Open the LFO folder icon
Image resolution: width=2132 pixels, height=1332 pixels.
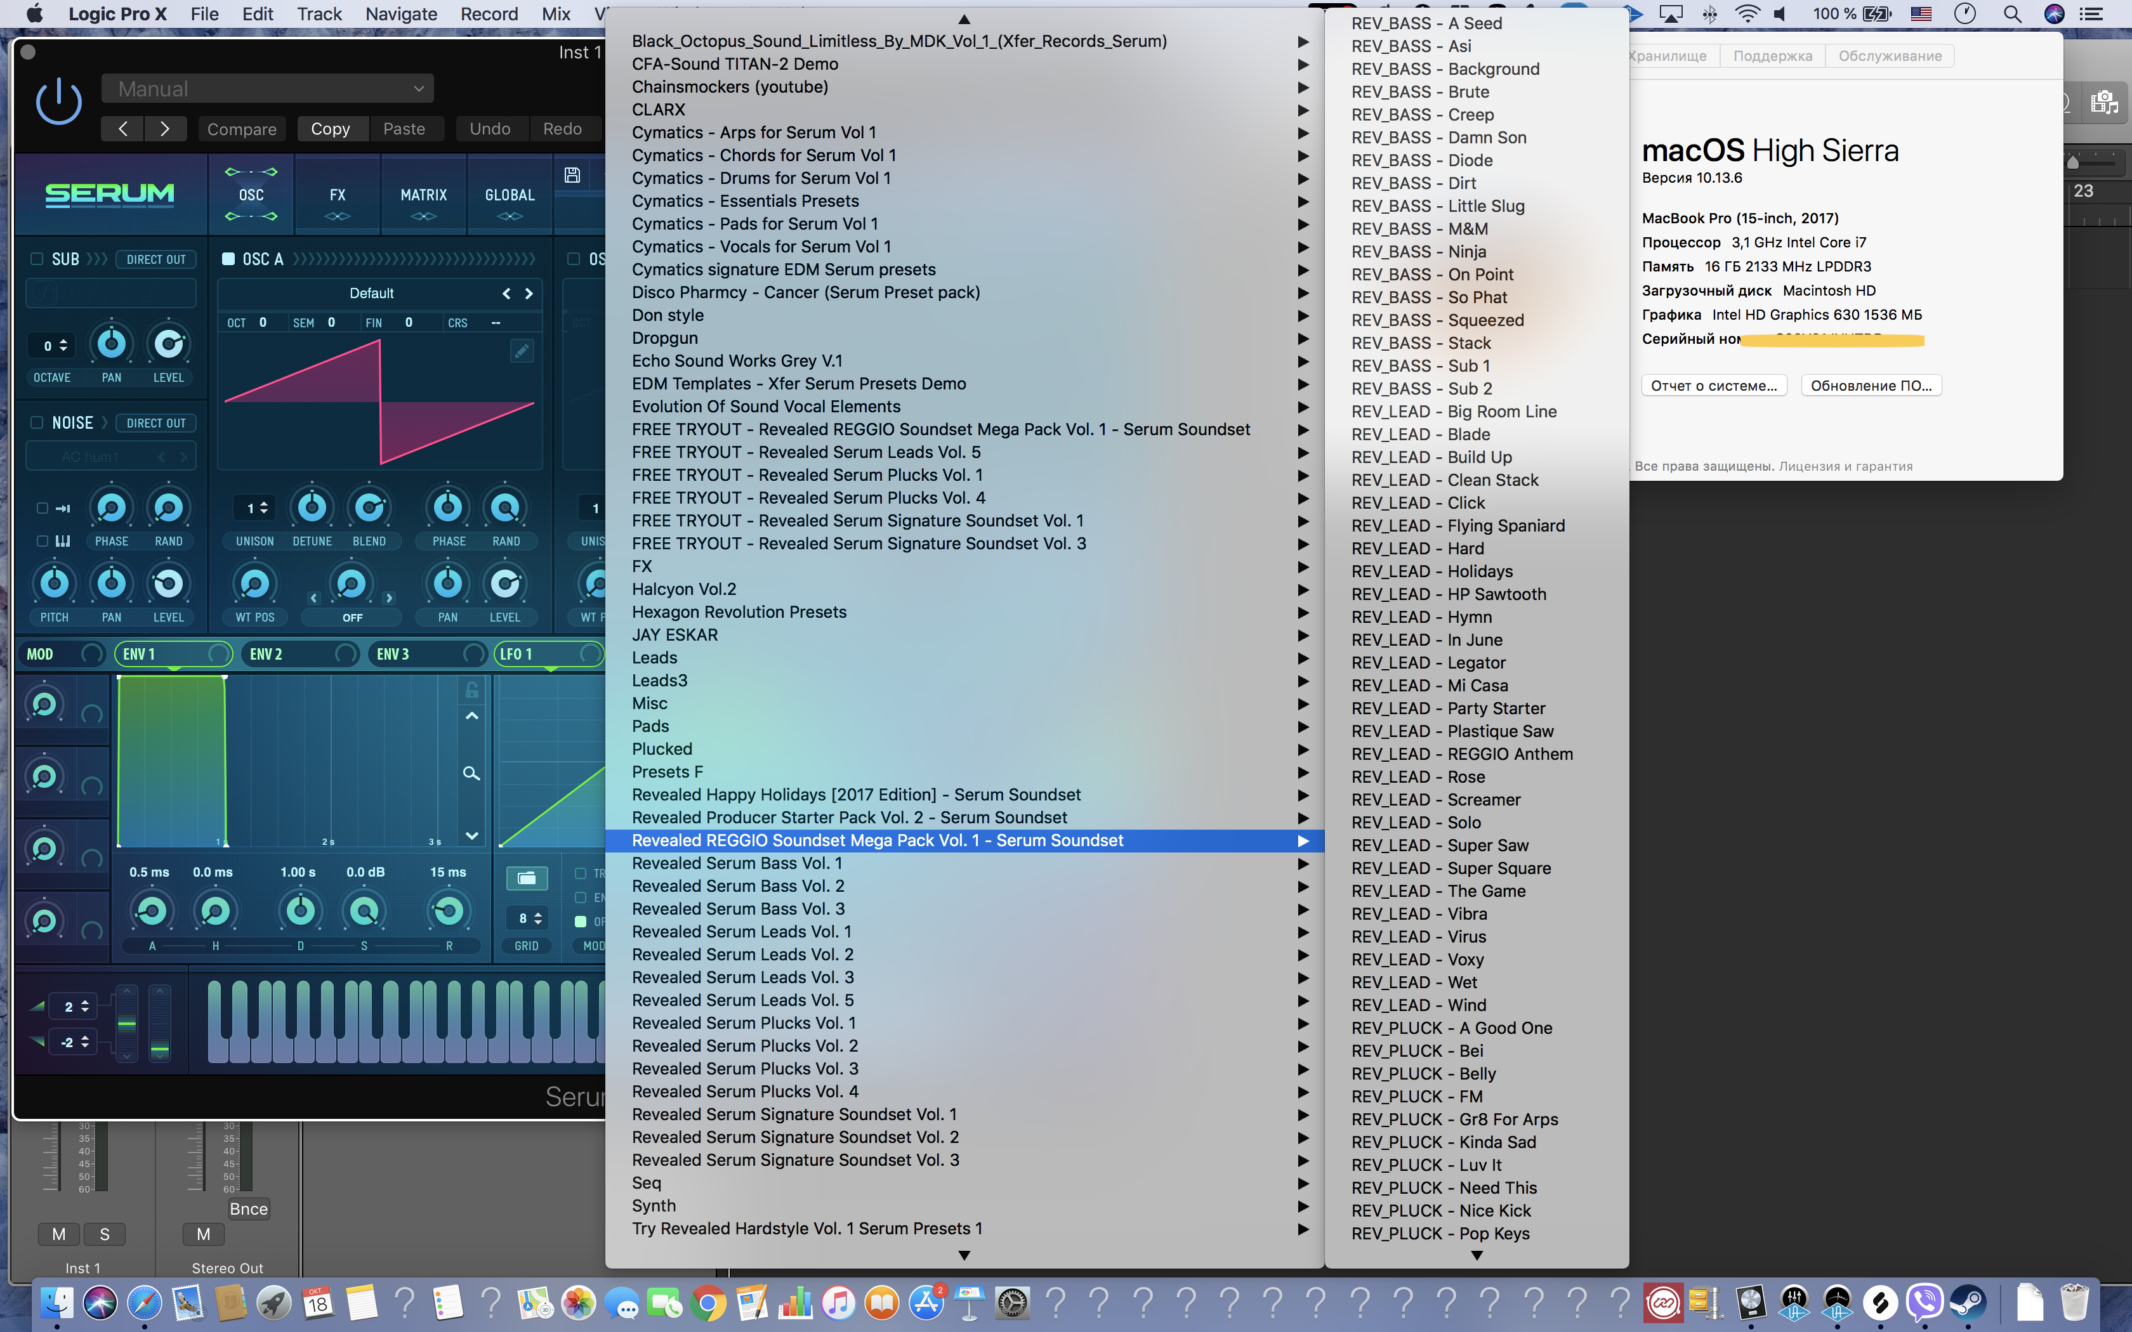point(527,877)
